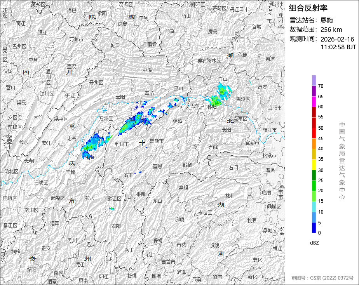Screen dimensions: 359x285
Task: Click the 万州区 map label
Action: 106,118
